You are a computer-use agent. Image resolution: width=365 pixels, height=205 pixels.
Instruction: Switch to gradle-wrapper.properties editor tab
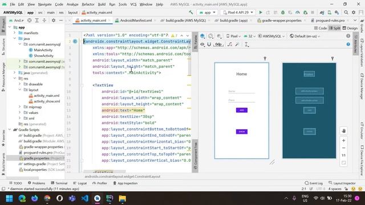281,20
